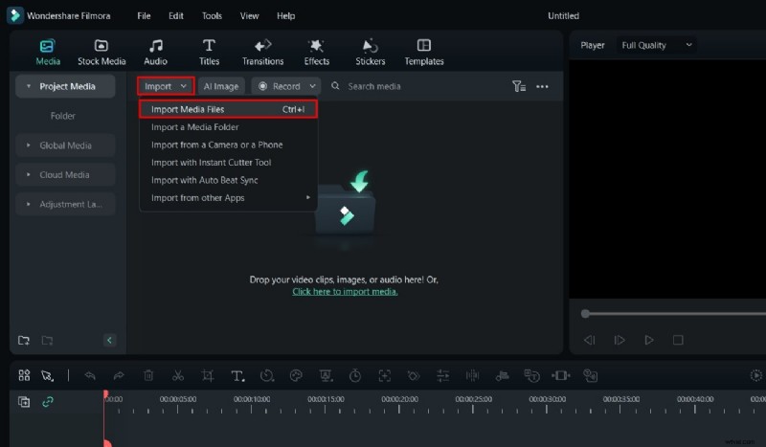The width and height of the screenshot is (766, 447).
Task: Click the Text tool in timeline toolbar
Action: [x=237, y=375]
